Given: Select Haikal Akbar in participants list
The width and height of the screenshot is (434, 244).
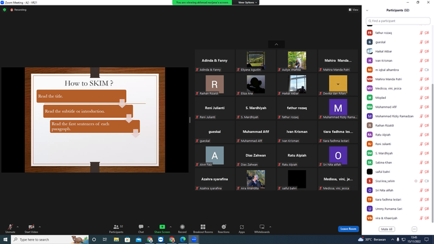Looking at the screenshot, I should coord(397,52).
